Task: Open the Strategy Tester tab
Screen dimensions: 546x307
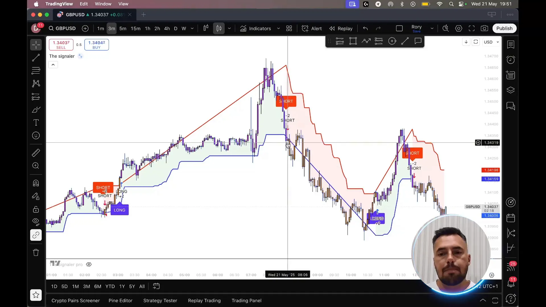Action: pos(160,301)
